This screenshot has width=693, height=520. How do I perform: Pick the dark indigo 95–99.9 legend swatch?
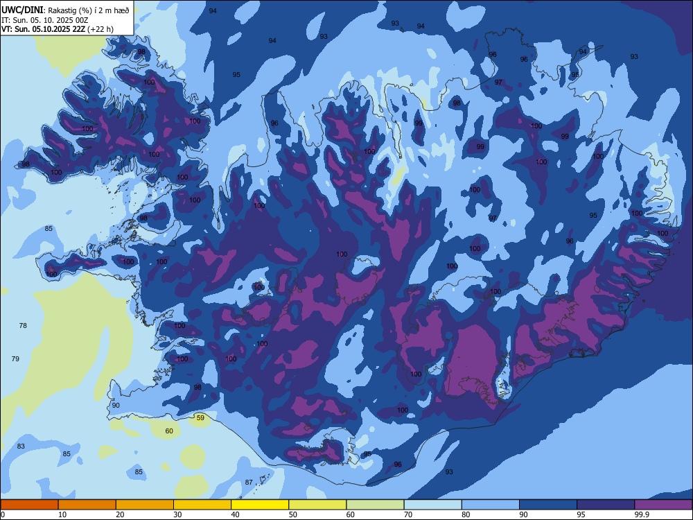606,505
